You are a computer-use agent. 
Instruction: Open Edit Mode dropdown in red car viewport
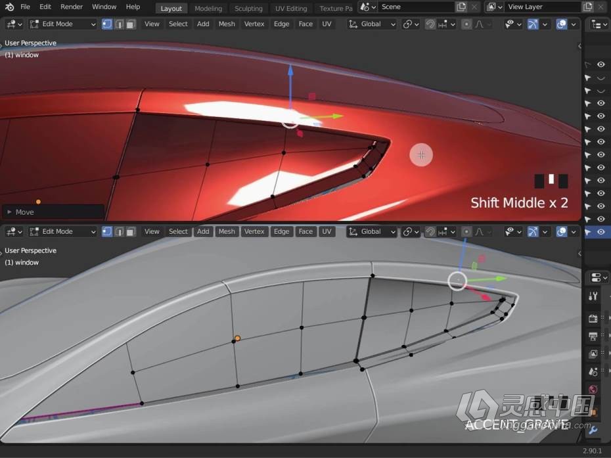pyautogui.click(x=62, y=24)
